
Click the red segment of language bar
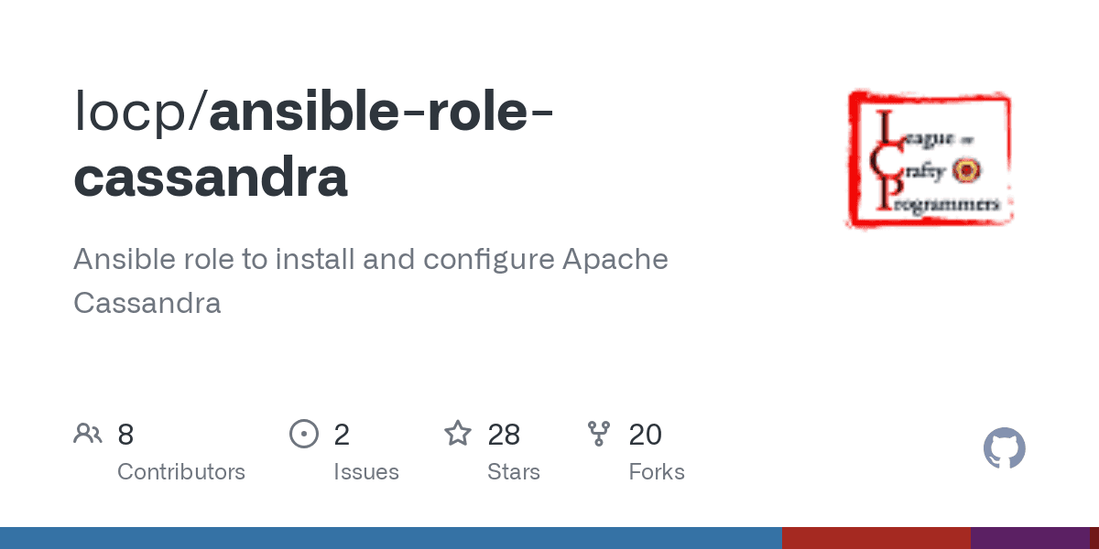point(876,538)
